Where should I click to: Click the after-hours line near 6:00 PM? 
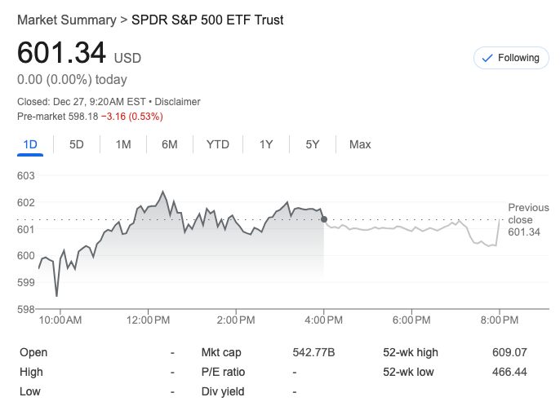412,229
